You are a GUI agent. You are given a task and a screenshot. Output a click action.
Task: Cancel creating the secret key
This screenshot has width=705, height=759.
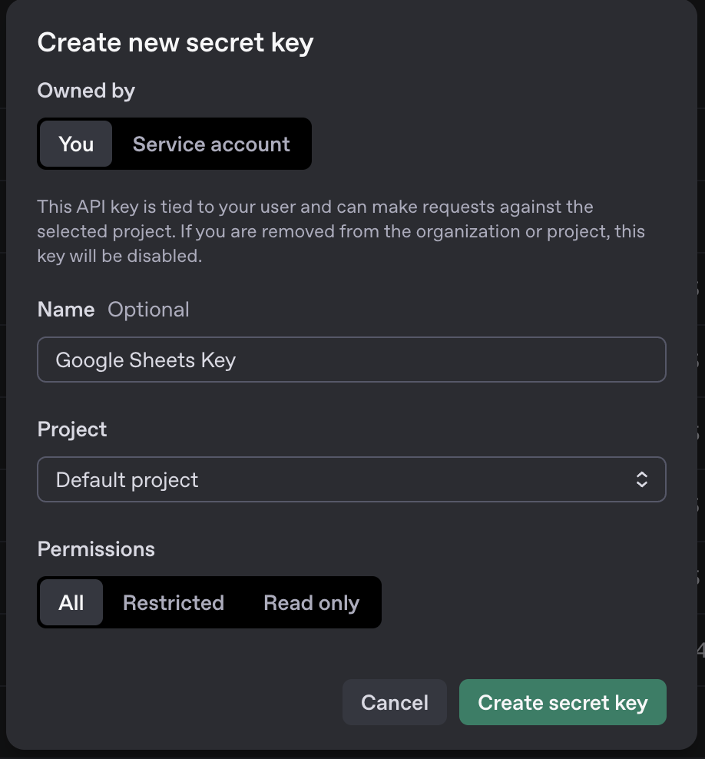(x=394, y=701)
